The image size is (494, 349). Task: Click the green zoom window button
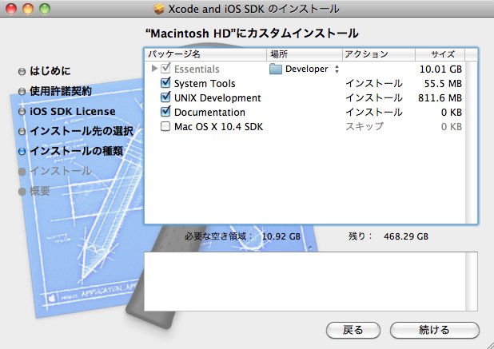click(x=45, y=9)
